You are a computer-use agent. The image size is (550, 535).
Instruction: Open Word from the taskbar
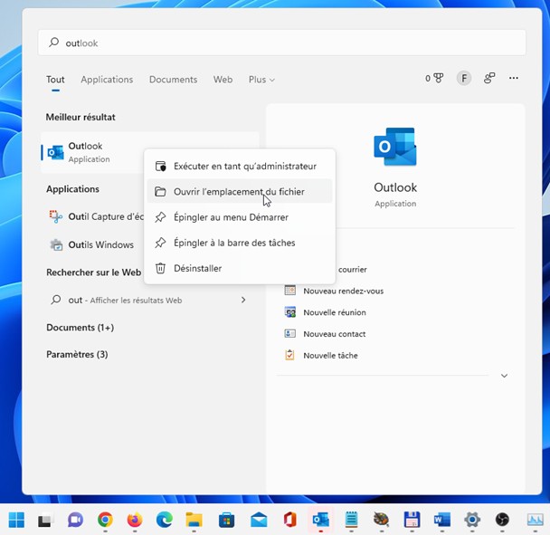(441, 520)
